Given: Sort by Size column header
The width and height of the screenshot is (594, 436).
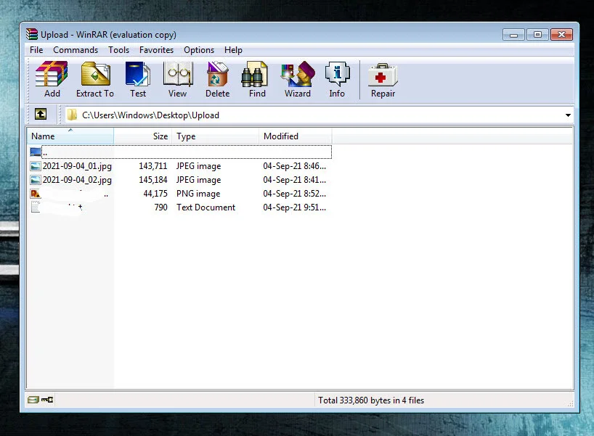Looking at the screenshot, I should coord(160,136).
